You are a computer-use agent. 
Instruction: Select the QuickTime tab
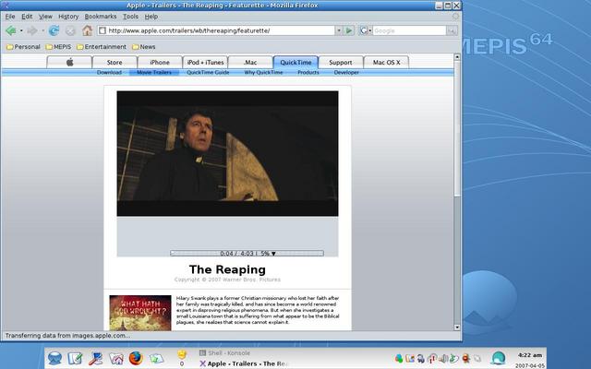coord(295,62)
